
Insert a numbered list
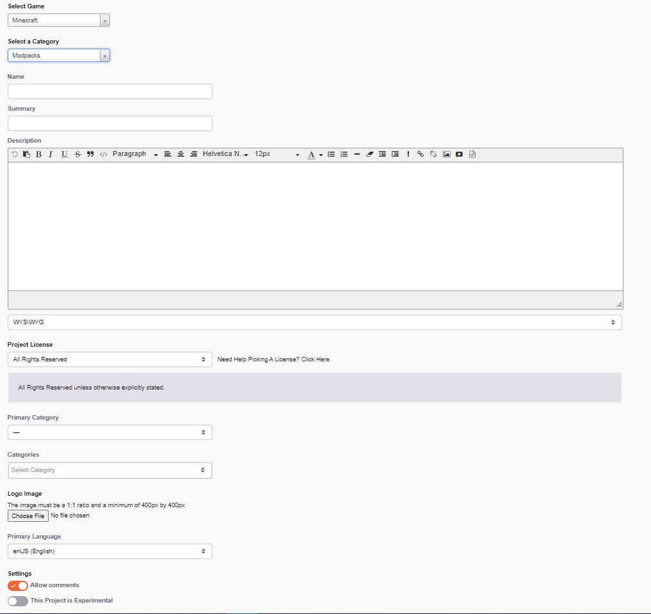[344, 154]
